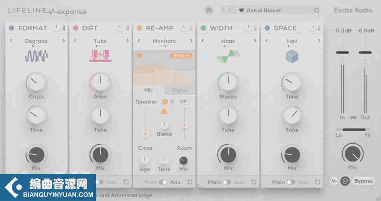Click the Bypass button
This screenshot has height=201, width=381.
tap(363, 181)
